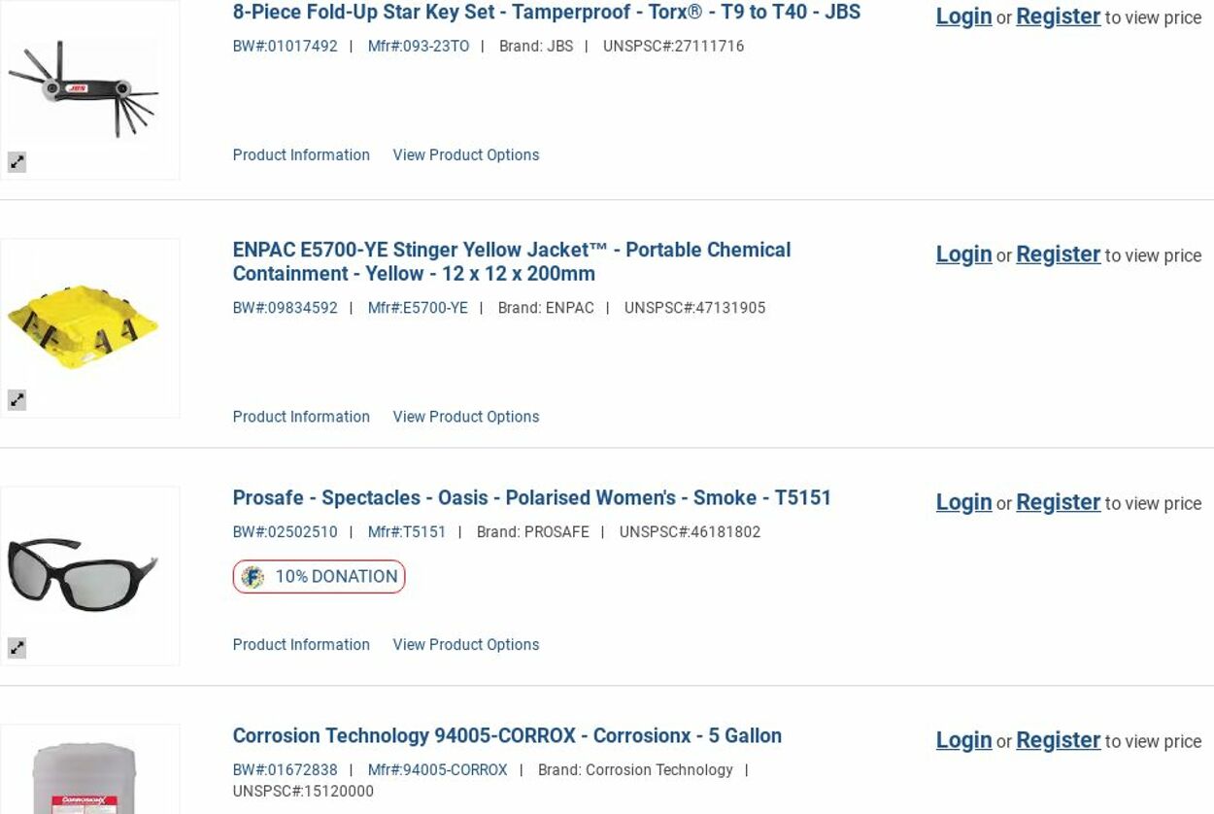The height and width of the screenshot is (814, 1214).
Task: Open the Prosafe Spectacles Oasis Polarised title
Action: [x=531, y=497]
